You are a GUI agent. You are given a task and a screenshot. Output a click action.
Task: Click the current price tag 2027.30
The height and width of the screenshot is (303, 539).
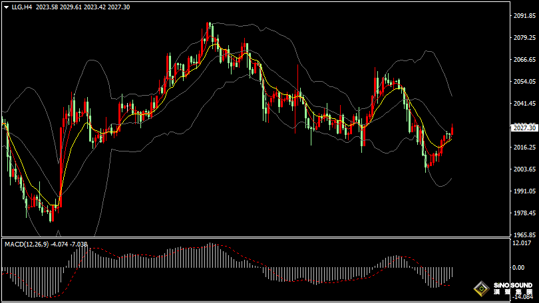point(523,127)
